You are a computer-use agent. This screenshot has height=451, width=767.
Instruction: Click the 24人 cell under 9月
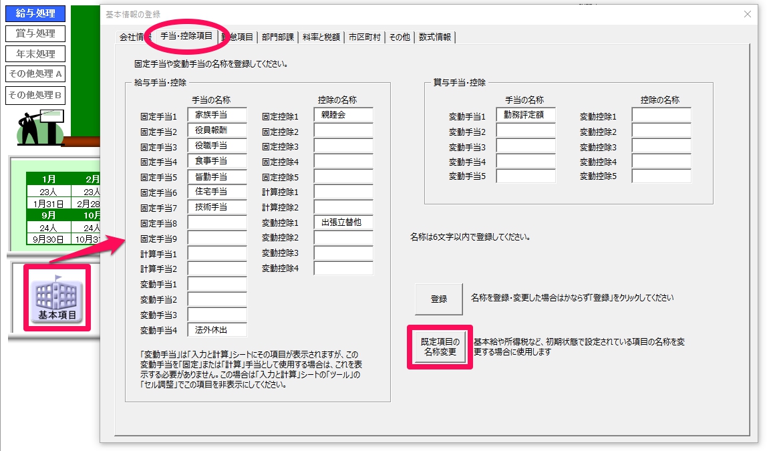tap(48, 227)
